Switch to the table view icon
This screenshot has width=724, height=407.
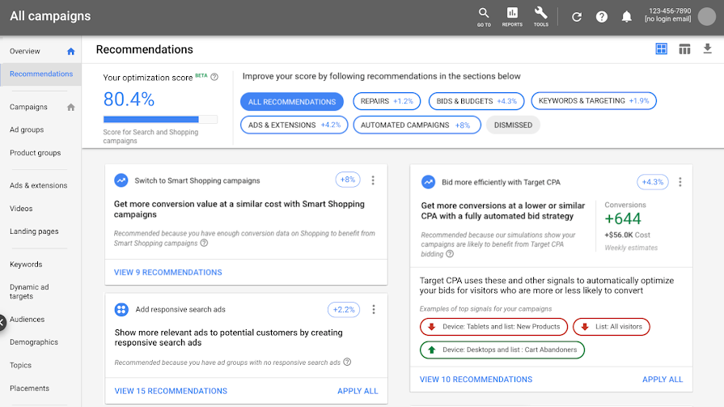pyautogui.click(x=684, y=49)
